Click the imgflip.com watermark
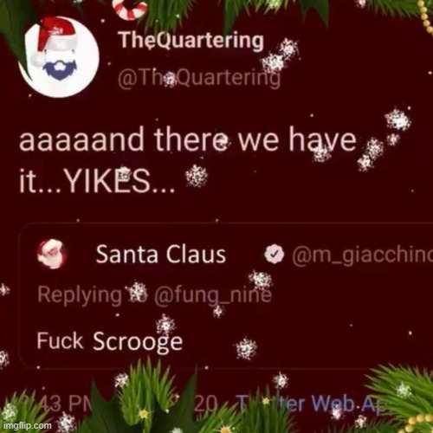Viewport: 433px width, 433px height. 27,425
